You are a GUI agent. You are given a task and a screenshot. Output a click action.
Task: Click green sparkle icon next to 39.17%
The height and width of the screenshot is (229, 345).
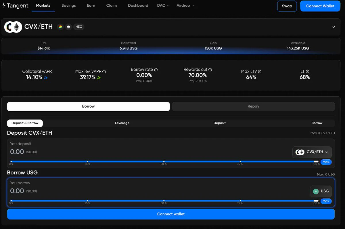[x=99, y=78]
